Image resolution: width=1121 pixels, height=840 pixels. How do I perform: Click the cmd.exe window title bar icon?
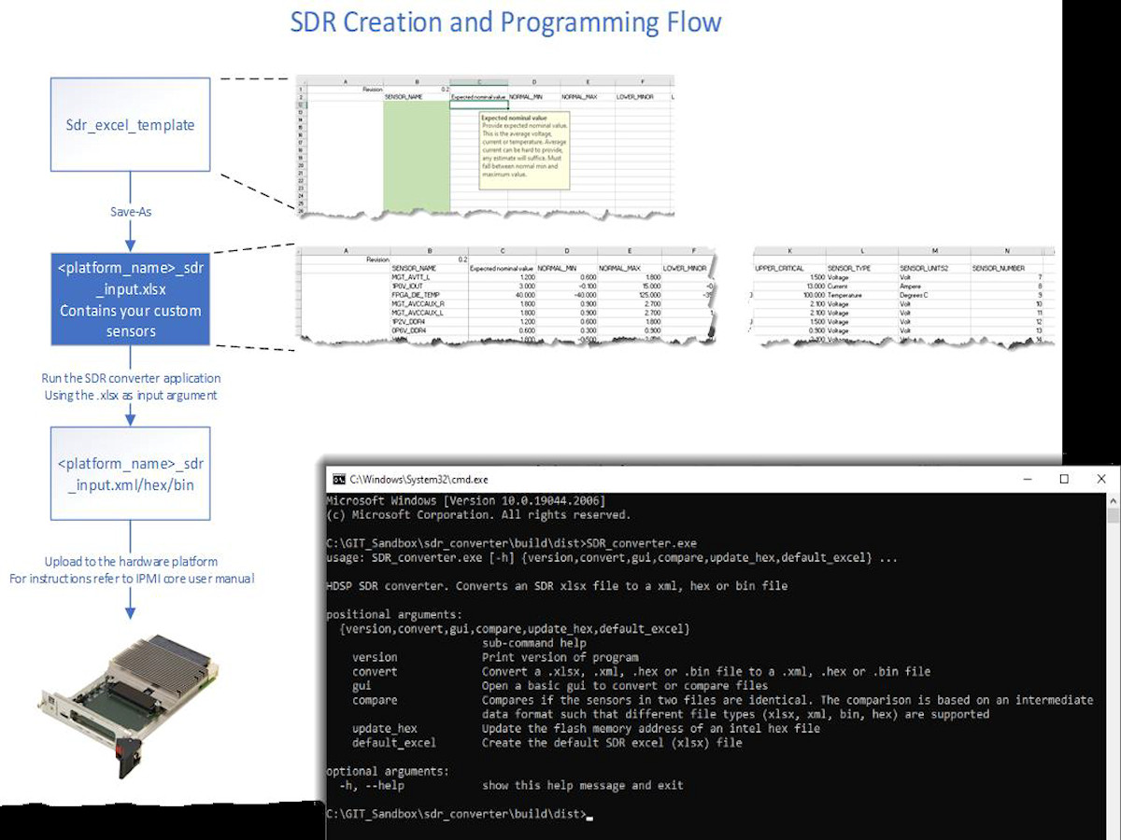point(339,479)
